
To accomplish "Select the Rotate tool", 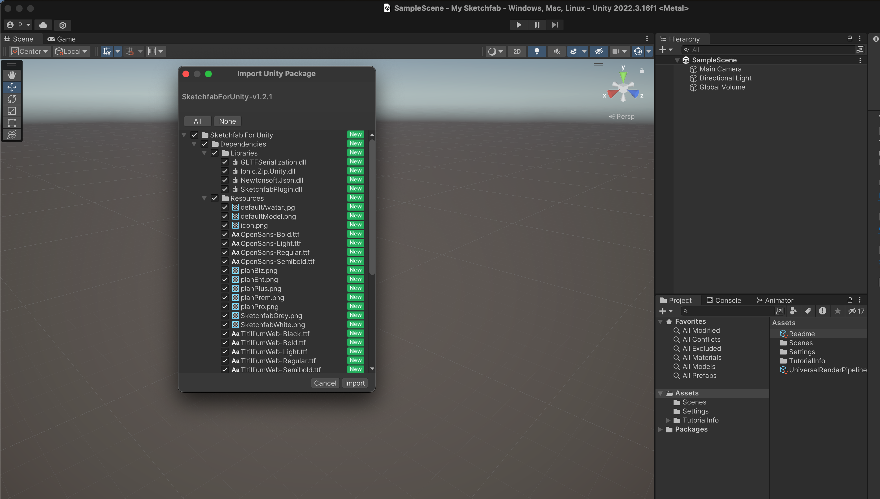I will pos(12,99).
